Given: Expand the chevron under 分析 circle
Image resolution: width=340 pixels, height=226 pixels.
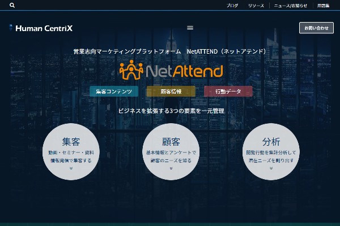Looking at the screenshot, I should click(x=271, y=168).
